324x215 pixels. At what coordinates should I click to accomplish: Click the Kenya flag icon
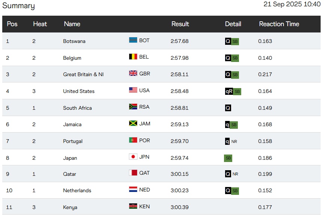pyautogui.click(x=133, y=206)
